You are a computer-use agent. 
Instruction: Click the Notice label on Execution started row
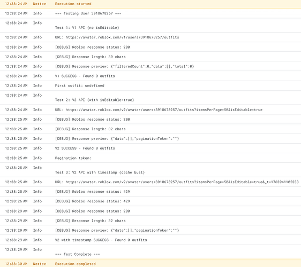tap(39, 4)
